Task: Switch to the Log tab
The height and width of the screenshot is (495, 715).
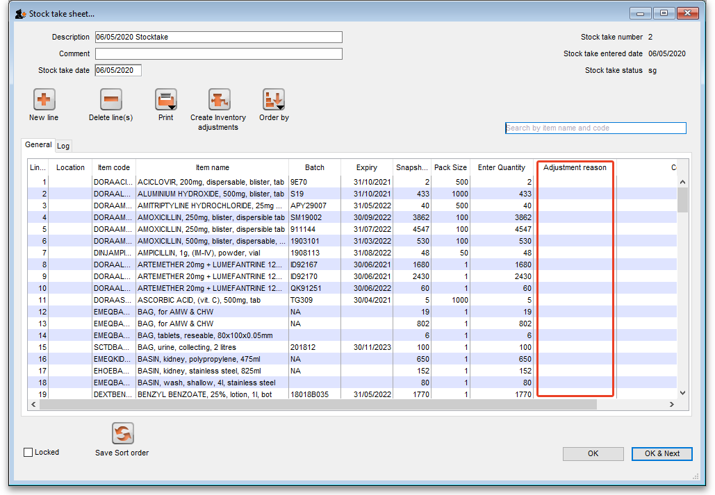Action: click(63, 146)
